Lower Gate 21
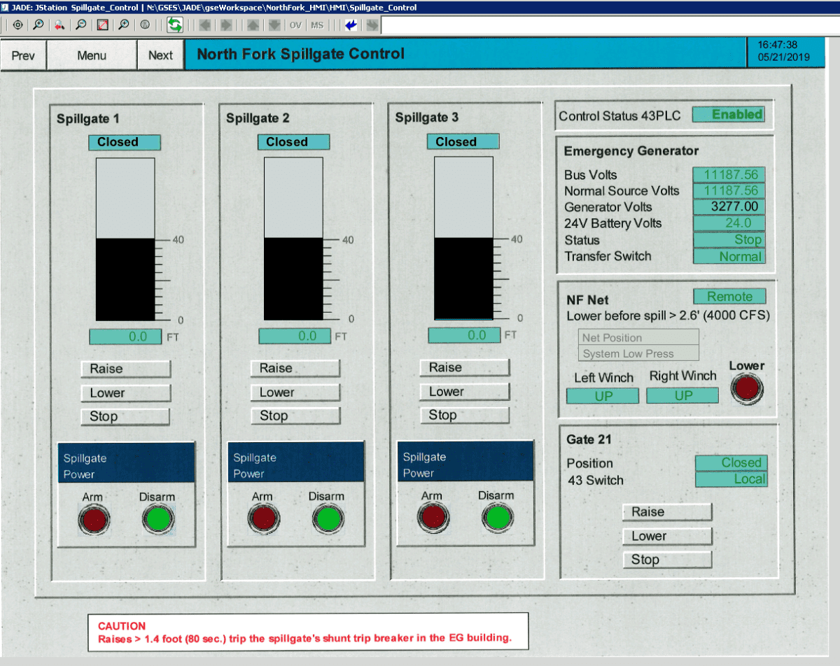Image resolution: width=840 pixels, height=666 pixels. point(667,536)
